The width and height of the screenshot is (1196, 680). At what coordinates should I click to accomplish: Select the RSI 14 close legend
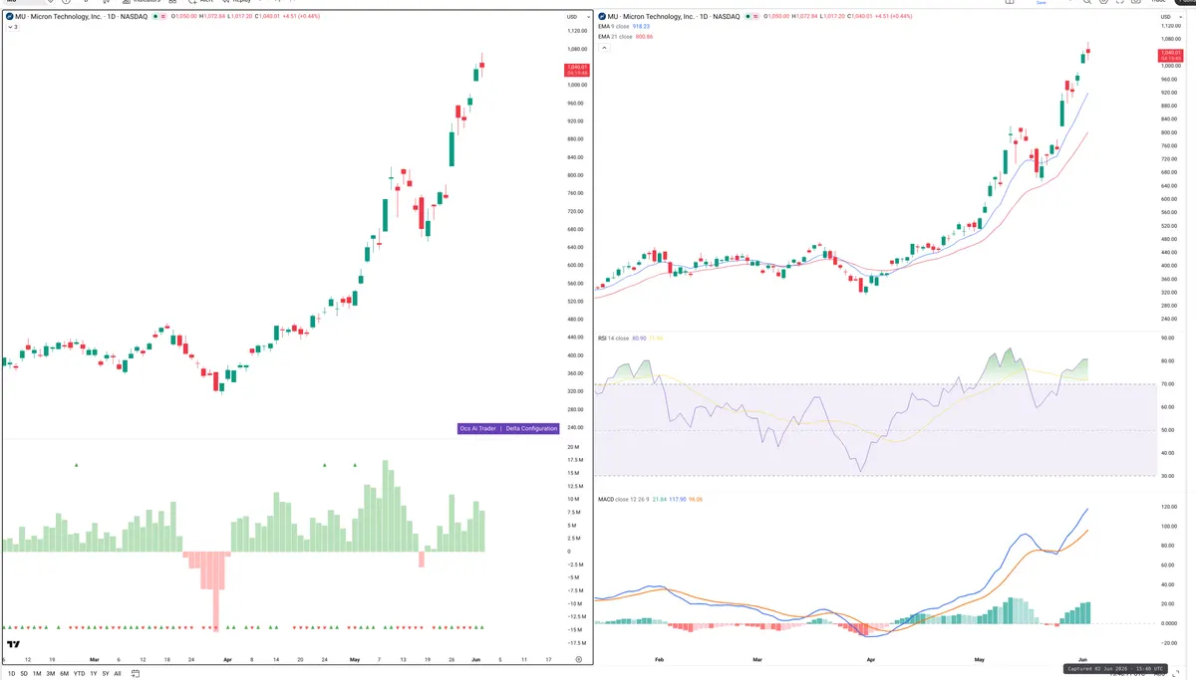point(613,339)
